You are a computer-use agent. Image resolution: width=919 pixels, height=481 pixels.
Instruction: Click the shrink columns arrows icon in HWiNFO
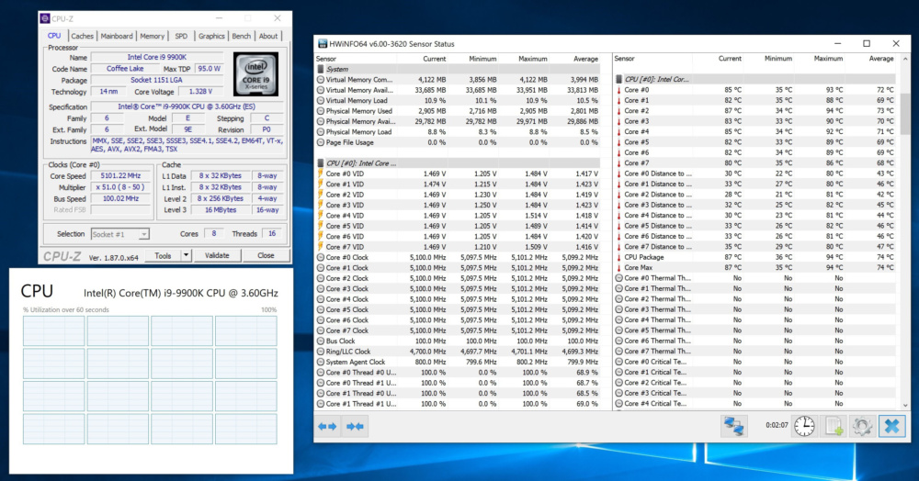pos(355,427)
